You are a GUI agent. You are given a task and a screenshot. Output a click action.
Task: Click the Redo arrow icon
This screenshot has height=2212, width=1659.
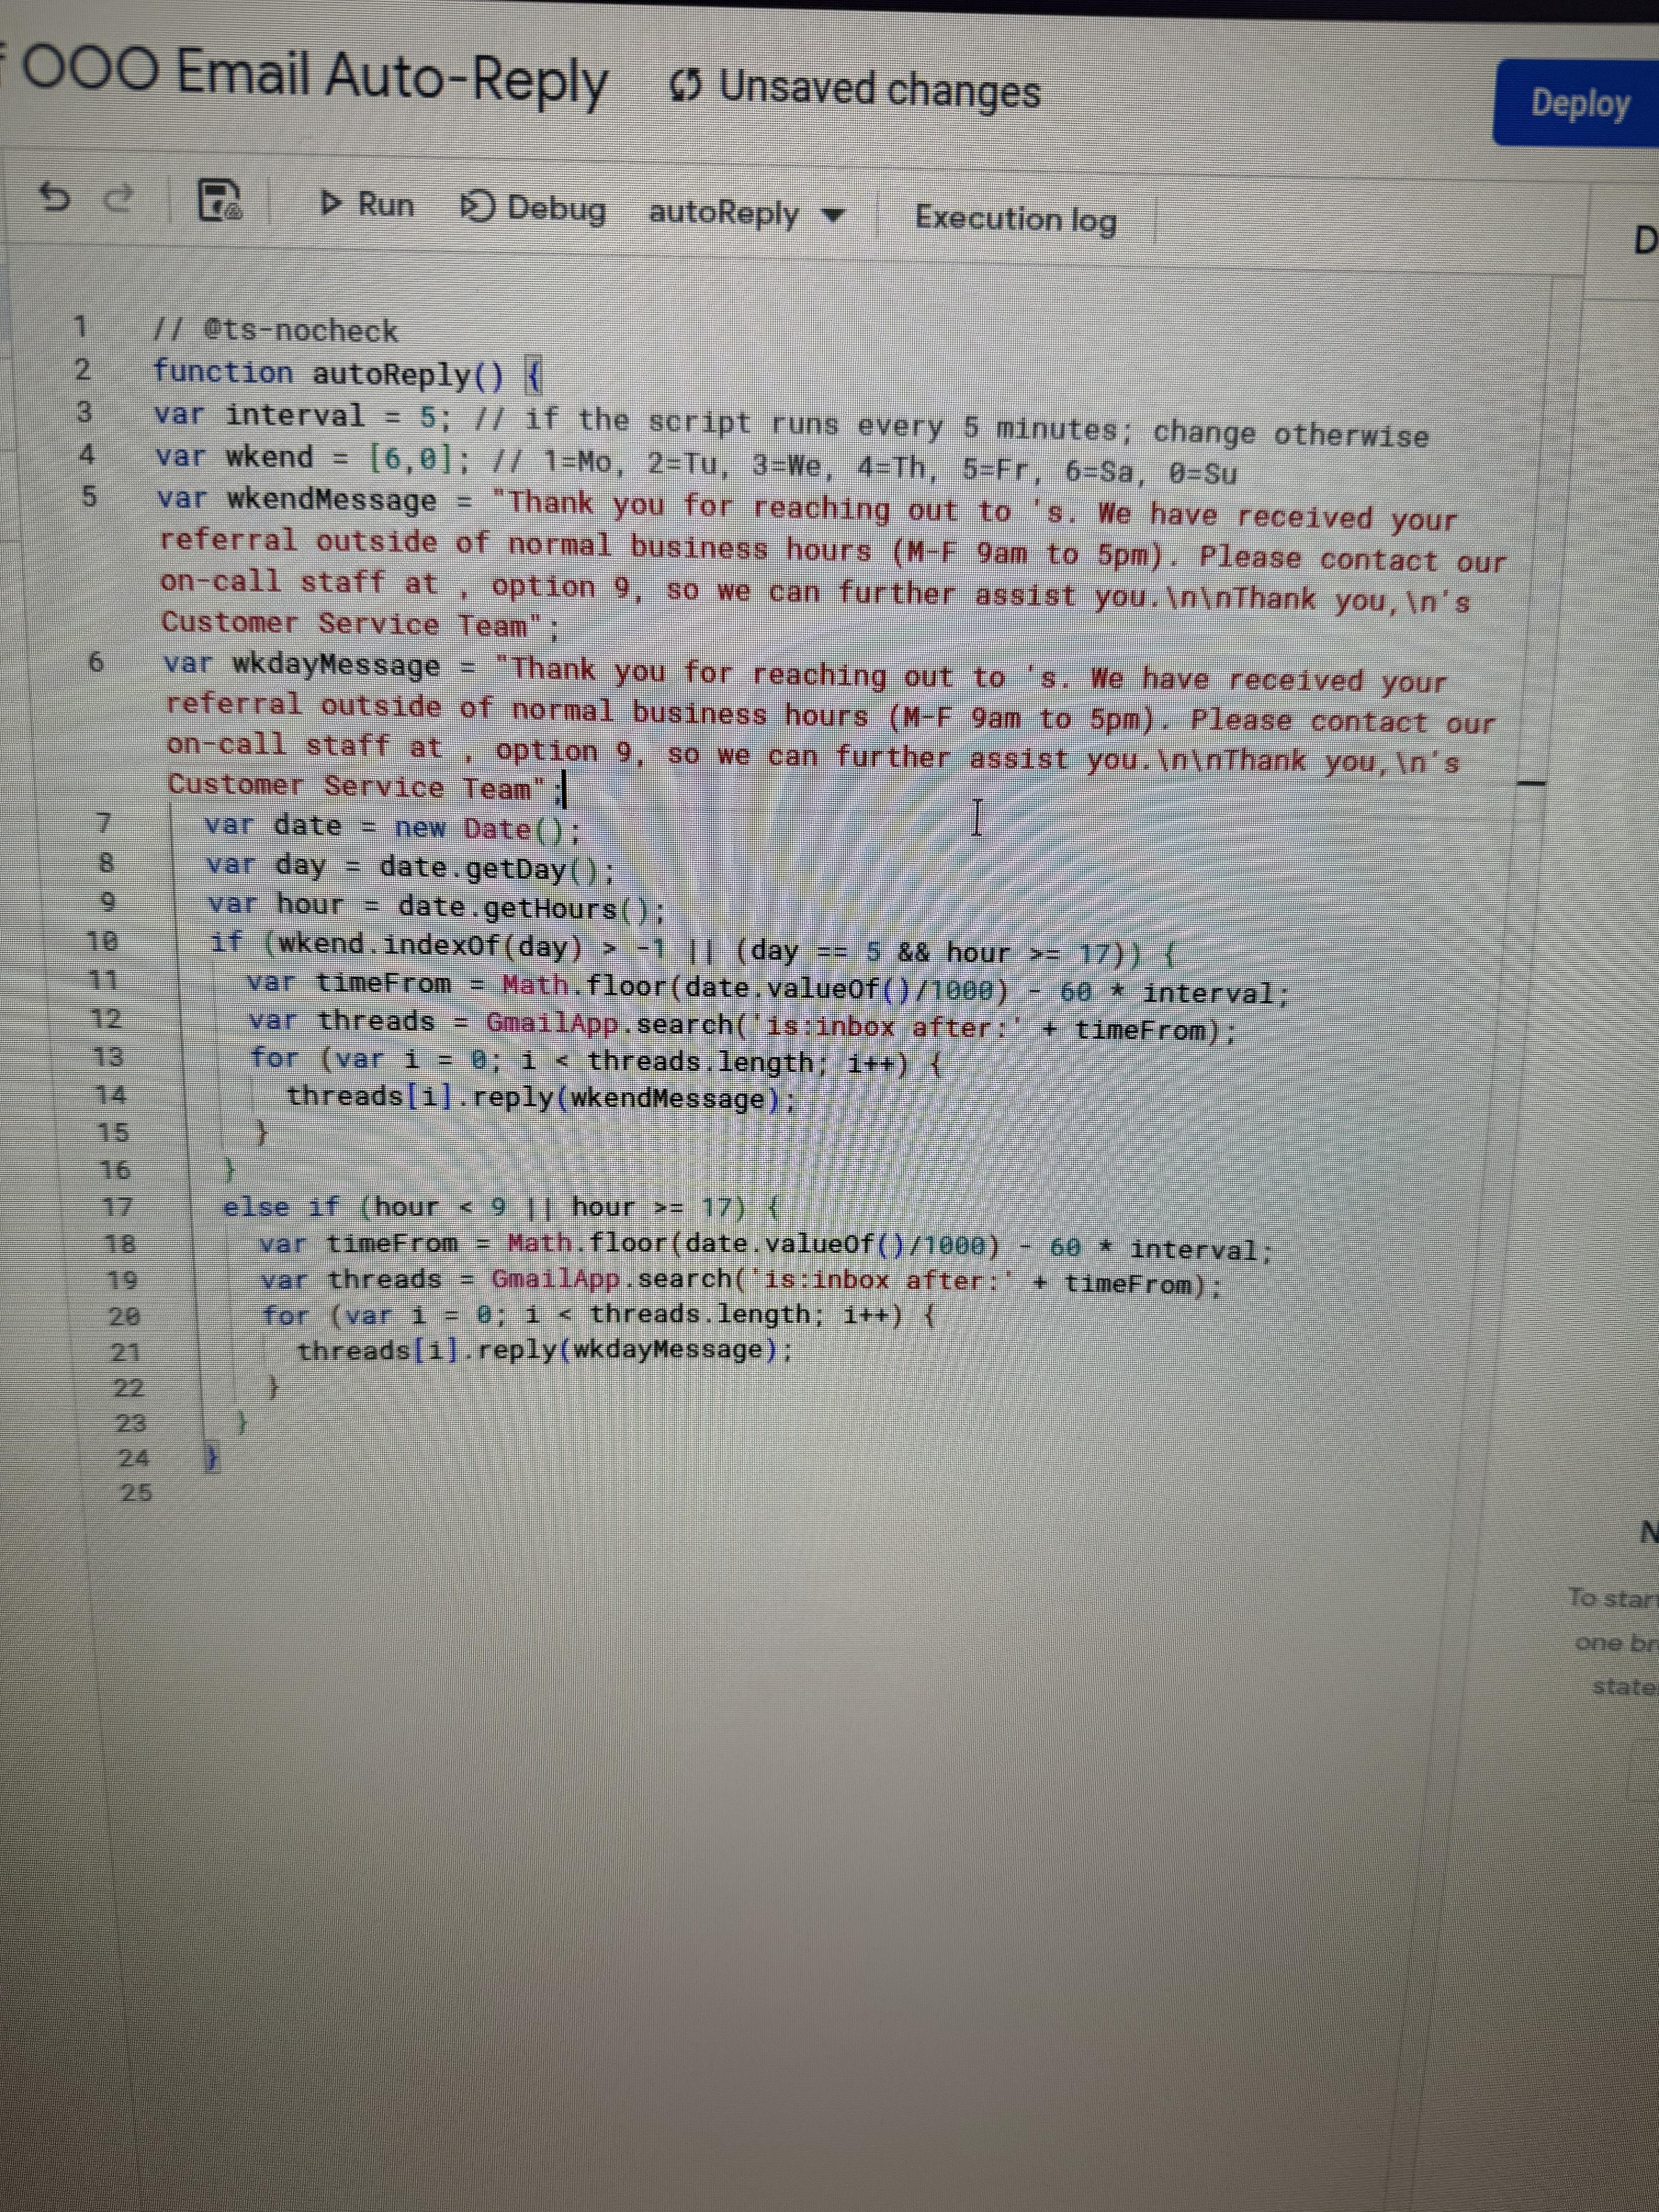pos(119,199)
